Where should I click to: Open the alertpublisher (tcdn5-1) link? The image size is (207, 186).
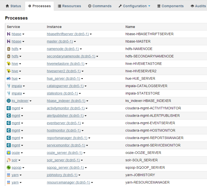click(x=65, y=116)
